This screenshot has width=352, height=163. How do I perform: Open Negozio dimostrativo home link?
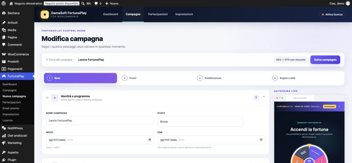26,3
